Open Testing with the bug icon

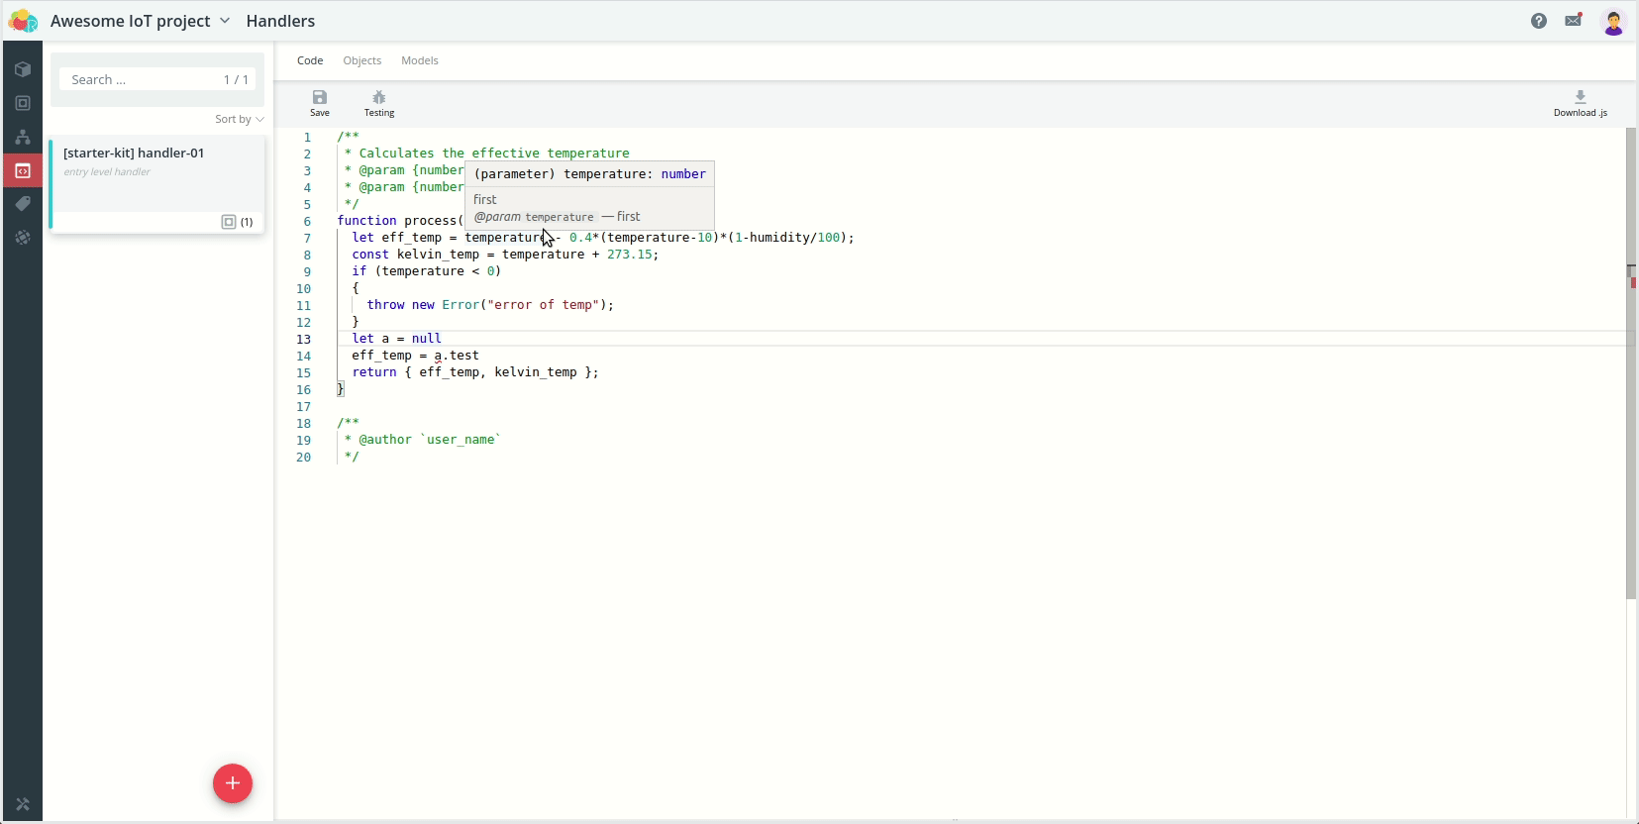[379, 103]
